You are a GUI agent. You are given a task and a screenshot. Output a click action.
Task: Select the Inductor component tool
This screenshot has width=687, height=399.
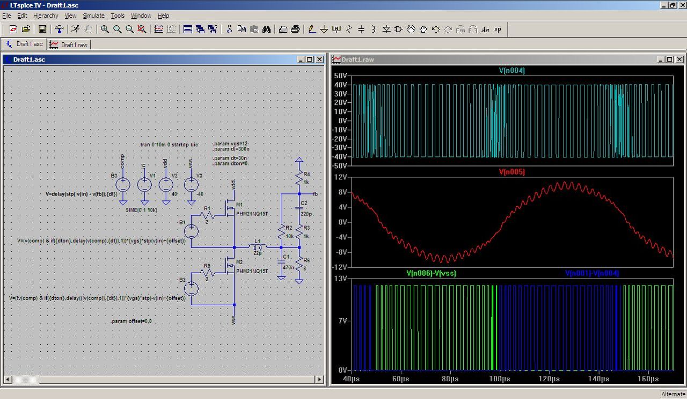click(x=374, y=29)
